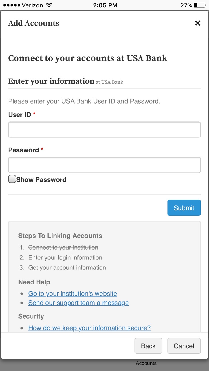The width and height of the screenshot is (209, 371).
Task: Tap the signal strength dots
Action: pyautogui.click(x=12, y=5)
